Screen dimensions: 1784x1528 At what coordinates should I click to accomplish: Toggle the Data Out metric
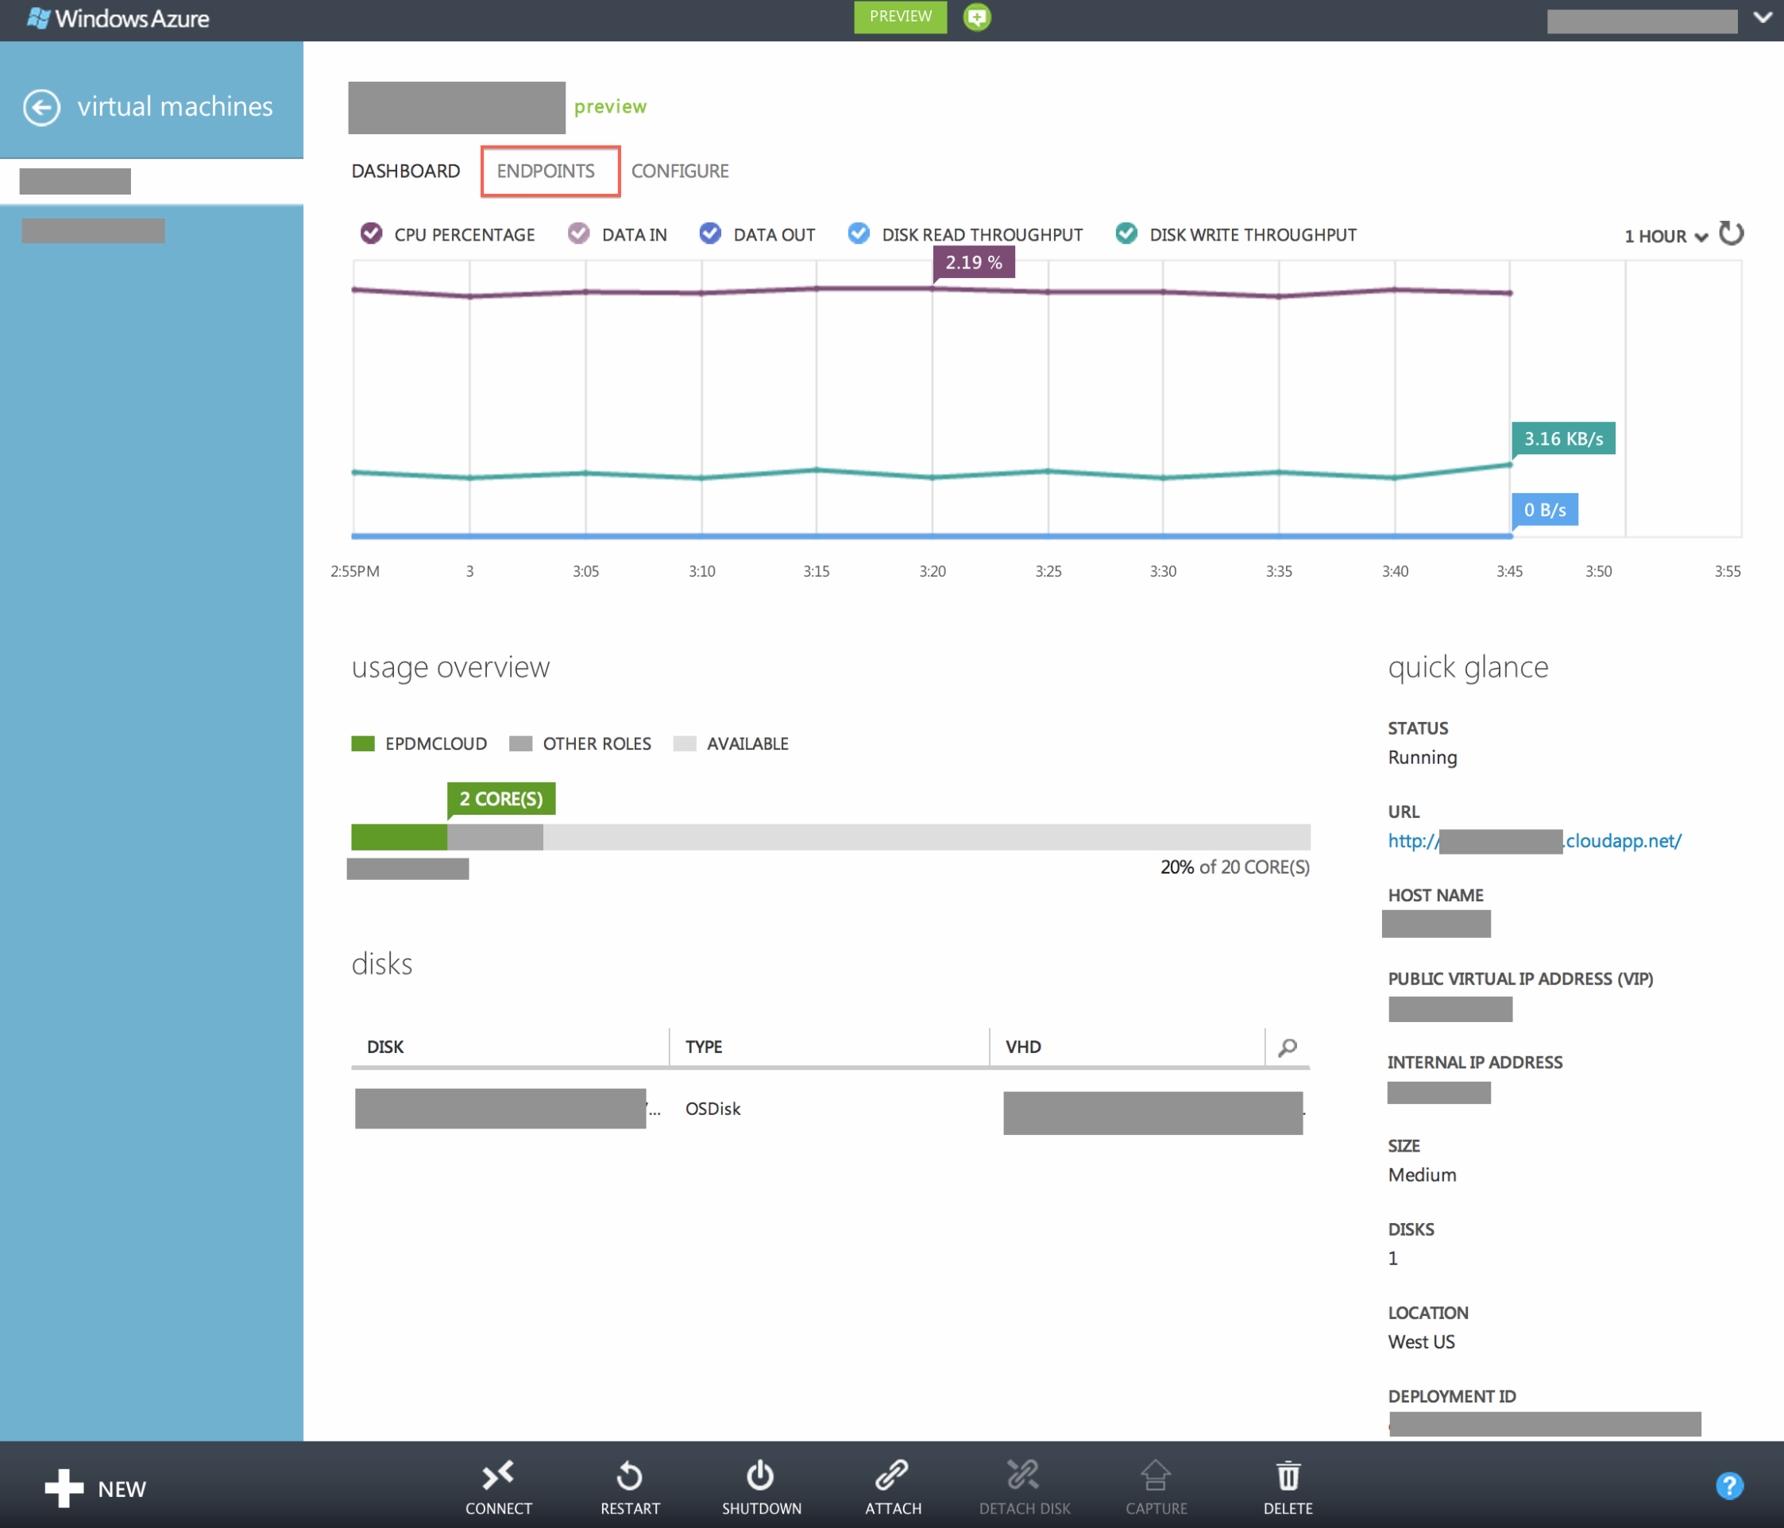pos(709,233)
